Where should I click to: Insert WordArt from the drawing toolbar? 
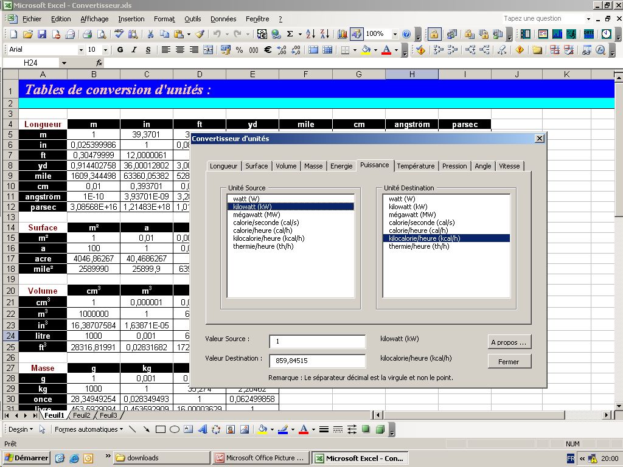click(203, 429)
